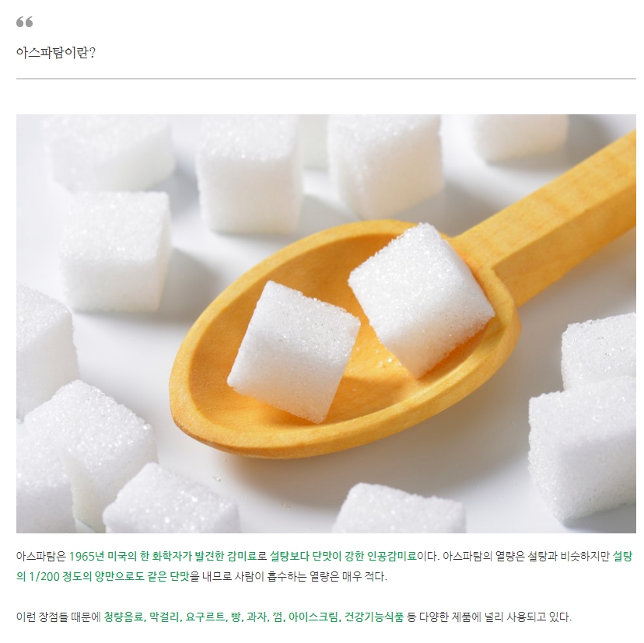
Task: Click the green word 과자
Action: click(x=257, y=617)
